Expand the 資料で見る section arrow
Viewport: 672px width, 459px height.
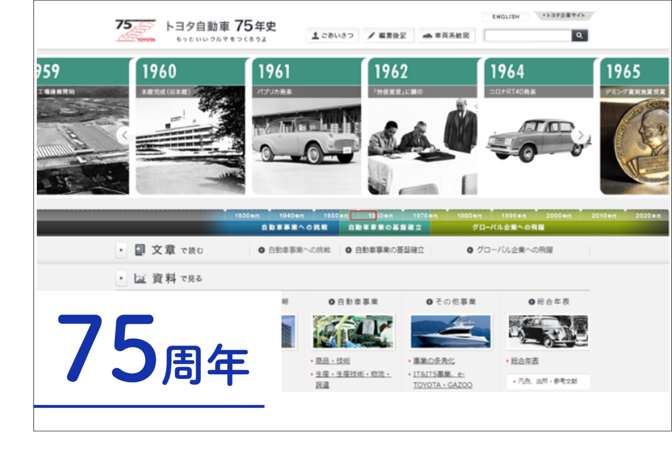tap(121, 278)
